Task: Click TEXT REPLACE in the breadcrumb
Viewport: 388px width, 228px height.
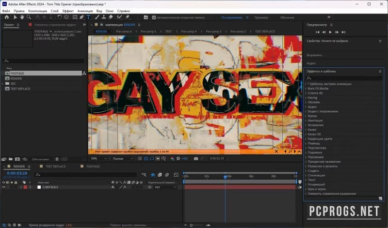Action: [265, 31]
